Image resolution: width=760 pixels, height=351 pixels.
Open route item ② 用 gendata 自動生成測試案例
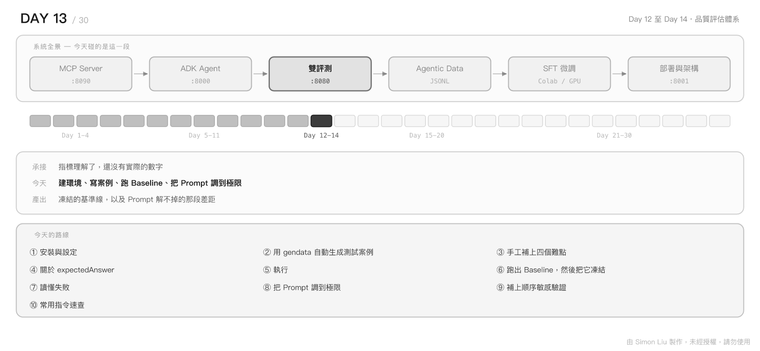(318, 252)
